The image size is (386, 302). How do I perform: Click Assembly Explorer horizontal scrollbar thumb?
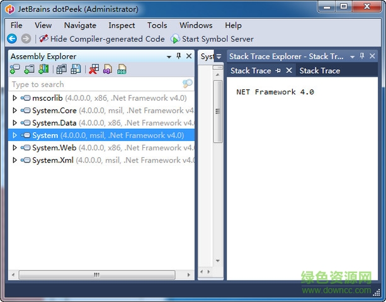(x=97, y=275)
